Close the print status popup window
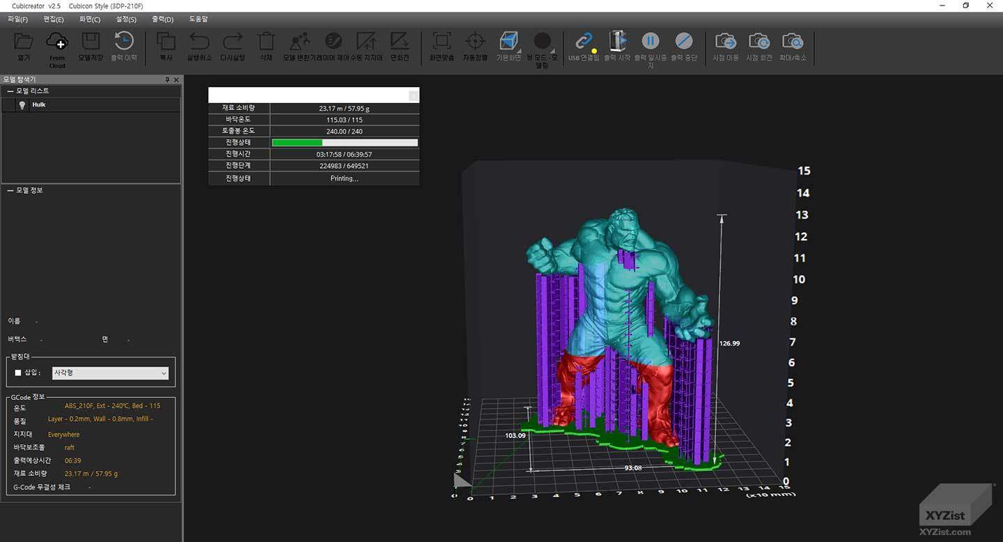The height and width of the screenshot is (542, 1003). point(413,95)
